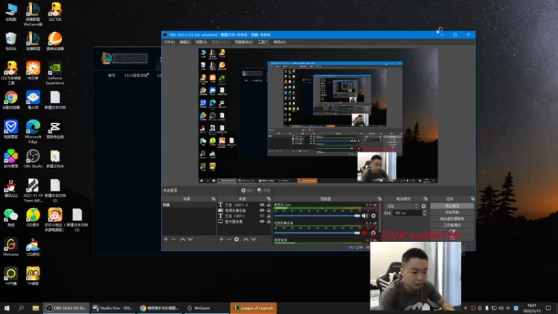The width and height of the screenshot is (558, 314).
Task: Pop out the 控件 controls dock
Action: [472, 199]
